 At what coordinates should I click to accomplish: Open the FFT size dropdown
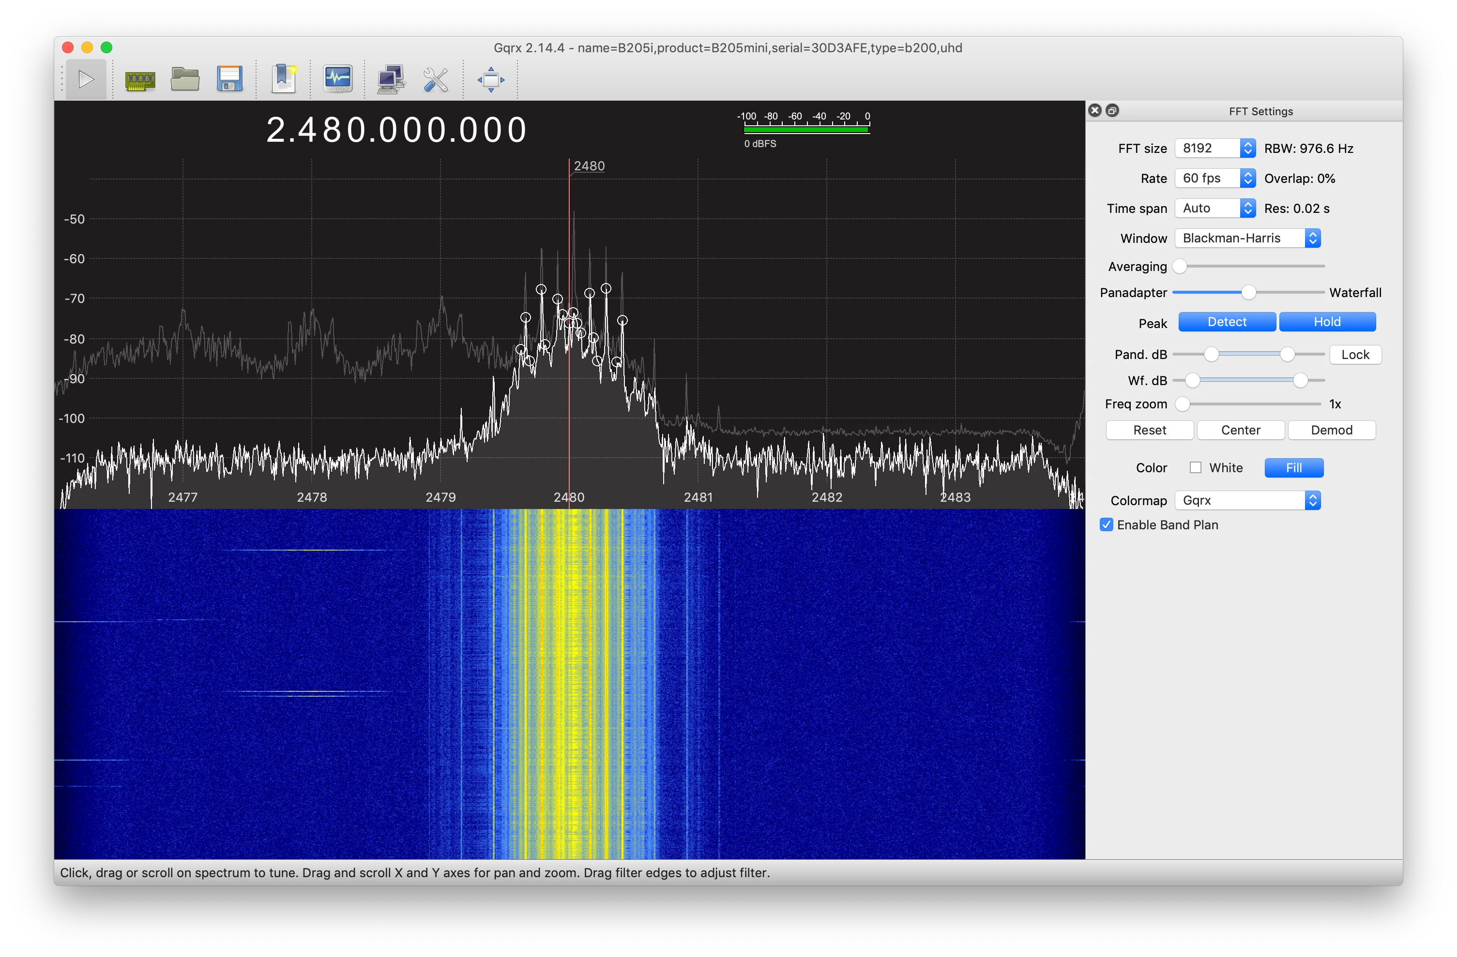click(1214, 148)
